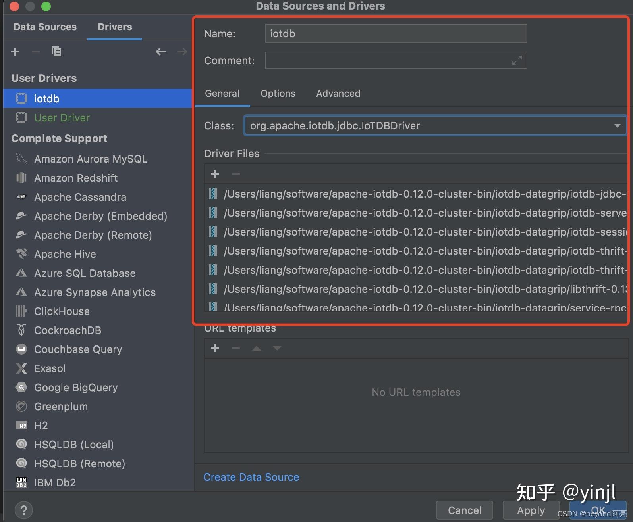Click the Name input field
The height and width of the screenshot is (522, 633).
click(396, 34)
